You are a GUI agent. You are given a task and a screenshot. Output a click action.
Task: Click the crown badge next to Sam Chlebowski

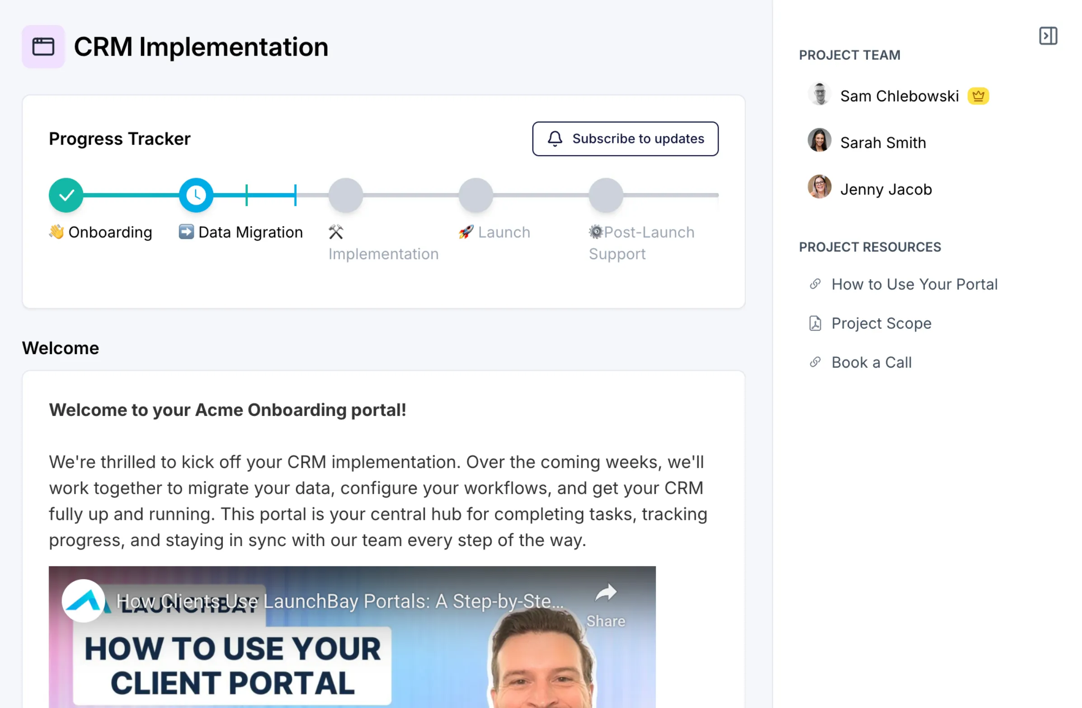click(x=978, y=96)
